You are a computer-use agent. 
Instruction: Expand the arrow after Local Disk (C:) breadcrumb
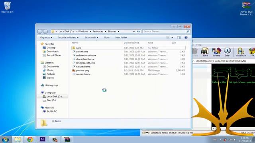[76, 31]
